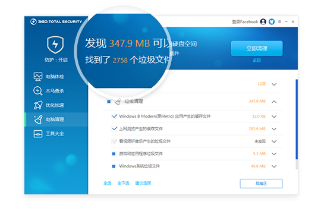Open the theme shirt icon
The width and height of the screenshot is (321, 217).
[x=272, y=21]
